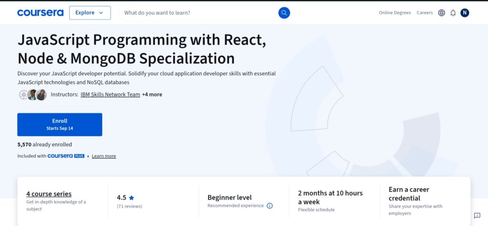The height and width of the screenshot is (226, 488).
Task: Click the third instructor avatar thumbnail
Action: [x=41, y=95]
